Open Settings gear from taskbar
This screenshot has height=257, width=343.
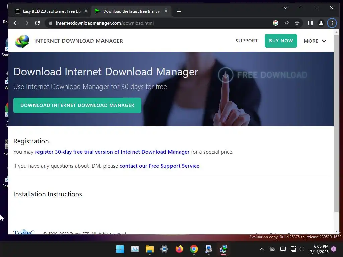point(164,249)
